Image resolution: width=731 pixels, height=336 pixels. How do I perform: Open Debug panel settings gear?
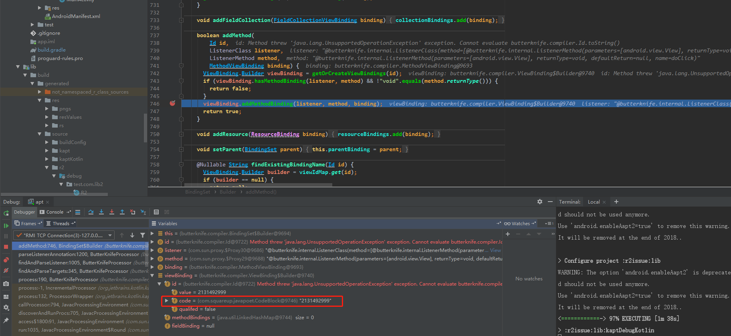point(540,202)
